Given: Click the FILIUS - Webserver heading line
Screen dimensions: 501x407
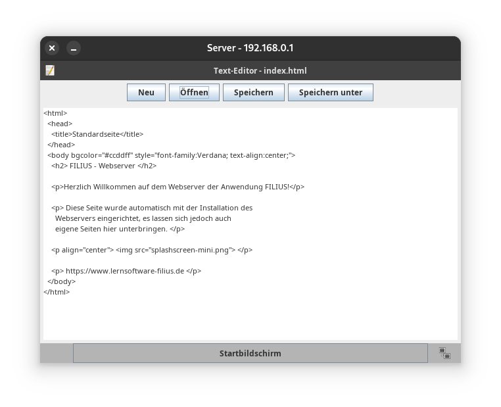Looking at the screenshot, I should click(104, 166).
